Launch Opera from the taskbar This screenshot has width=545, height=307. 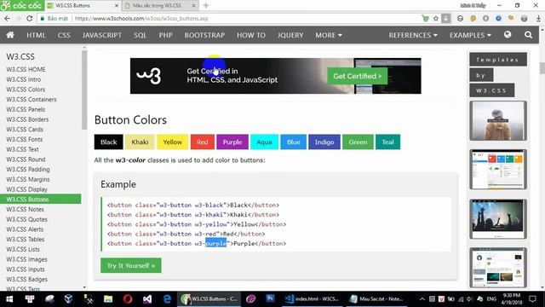[128, 299]
